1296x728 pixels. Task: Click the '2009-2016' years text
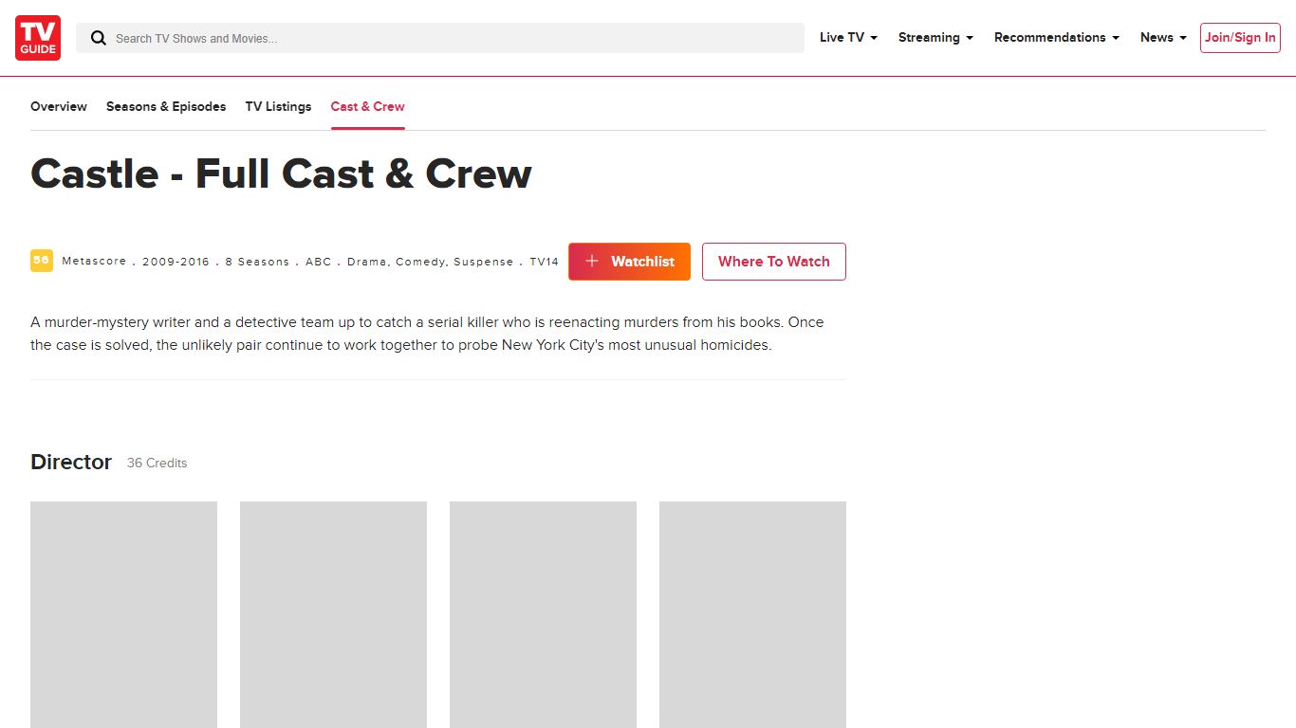point(176,262)
